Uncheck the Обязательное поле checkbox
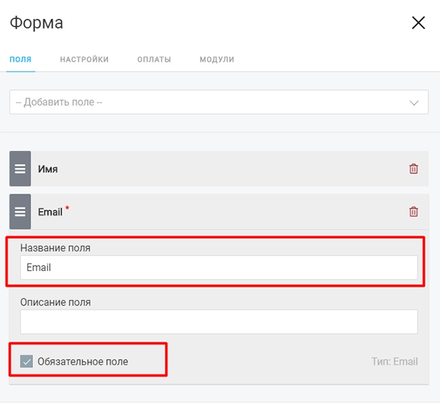440x403 pixels. (26, 362)
